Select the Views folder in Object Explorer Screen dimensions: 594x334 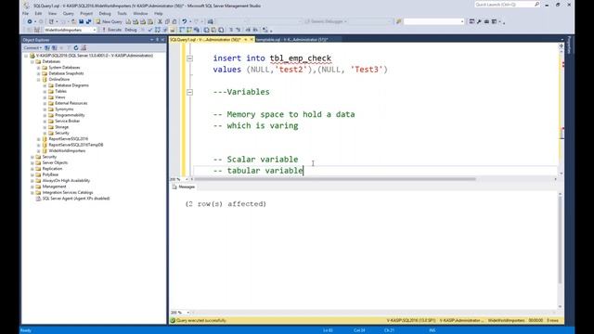tap(59, 97)
